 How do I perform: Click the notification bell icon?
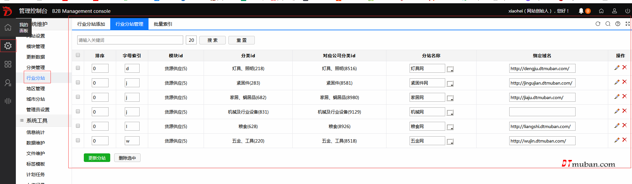[x=581, y=11]
